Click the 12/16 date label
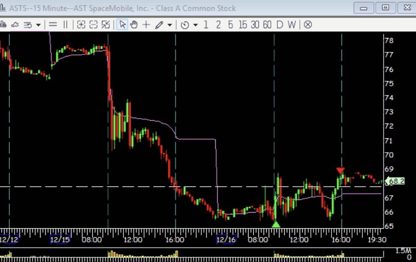This screenshot has height=262, width=416. 226,240
